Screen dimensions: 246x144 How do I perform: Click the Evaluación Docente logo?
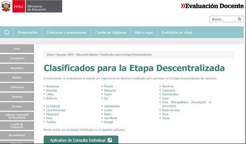(212, 6)
